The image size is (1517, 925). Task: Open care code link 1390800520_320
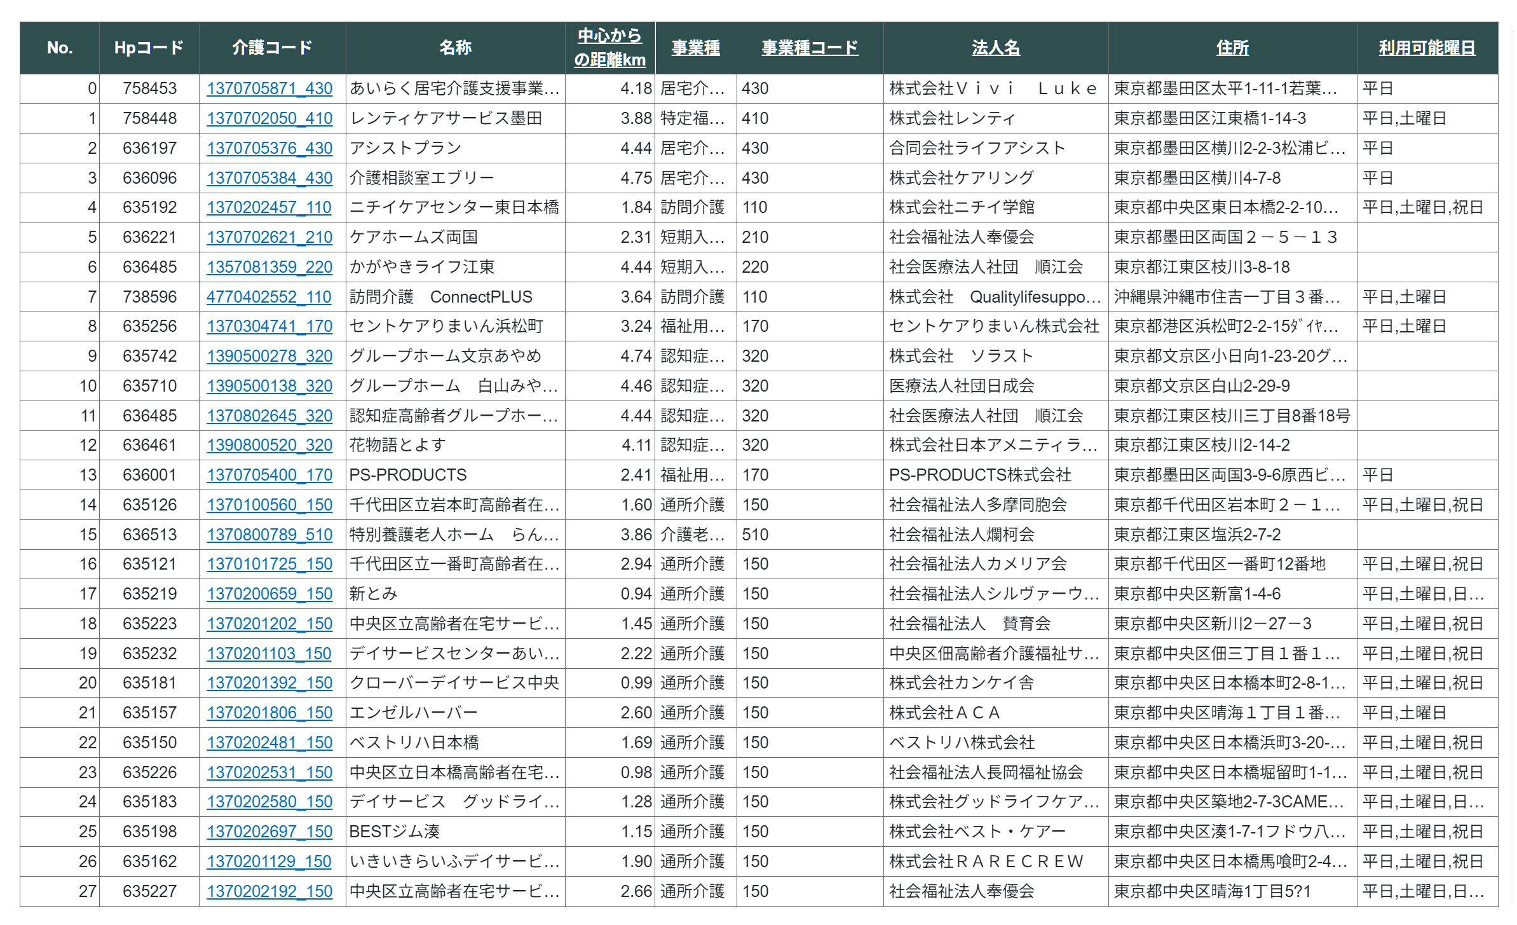tap(269, 445)
